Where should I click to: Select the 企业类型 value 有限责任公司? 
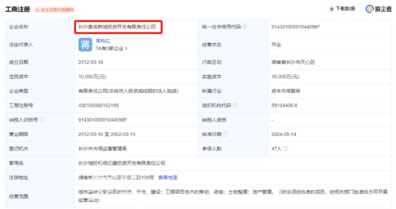(x=129, y=91)
